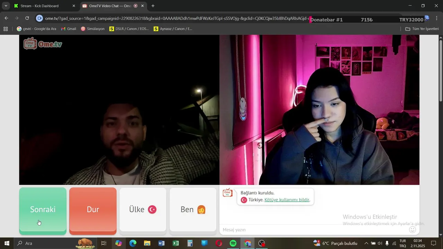Reload the current page
Screen dimensions: 443x249
[x=27, y=18]
